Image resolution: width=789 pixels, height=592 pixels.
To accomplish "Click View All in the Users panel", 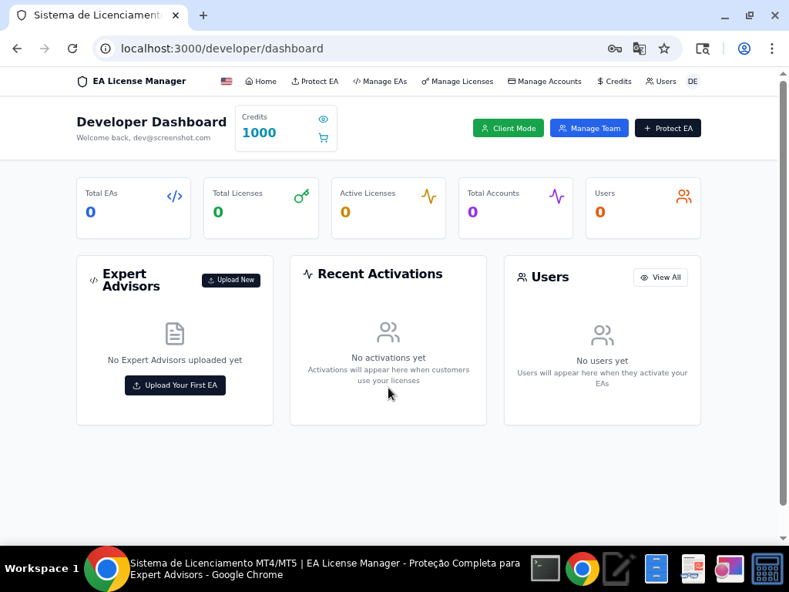I will click(660, 277).
